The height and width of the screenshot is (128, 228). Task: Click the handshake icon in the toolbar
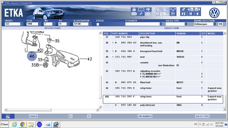pos(148,10)
